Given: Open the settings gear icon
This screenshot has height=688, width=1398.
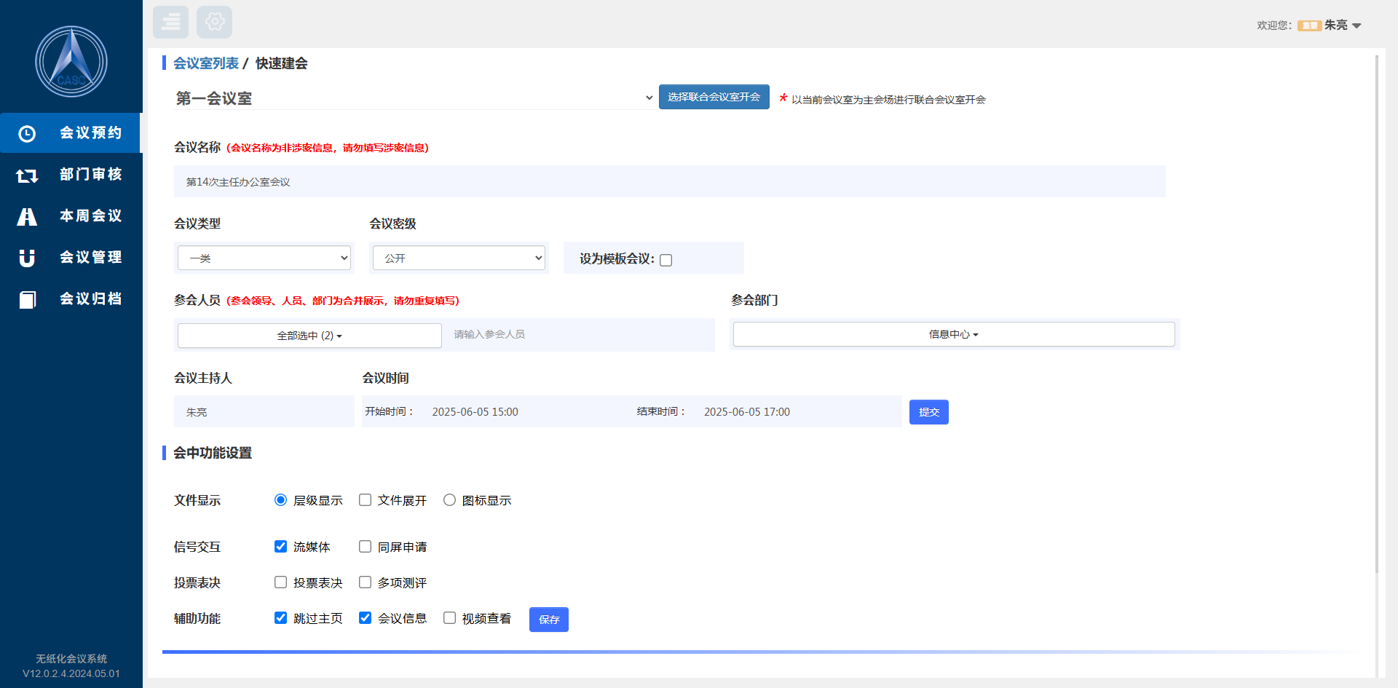Looking at the screenshot, I should (x=215, y=22).
